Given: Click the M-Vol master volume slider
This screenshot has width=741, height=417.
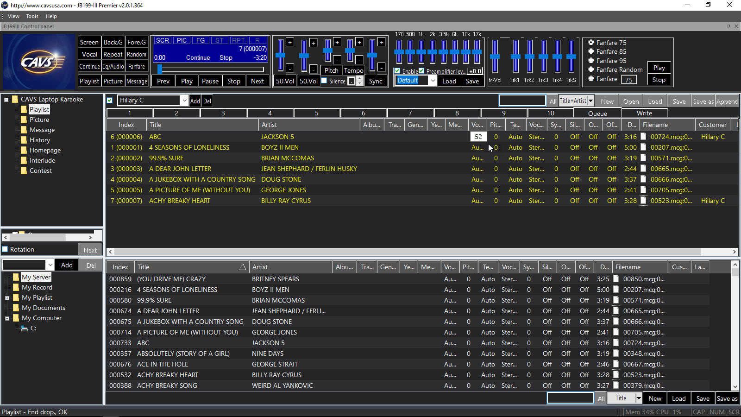Looking at the screenshot, I should [495, 57].
